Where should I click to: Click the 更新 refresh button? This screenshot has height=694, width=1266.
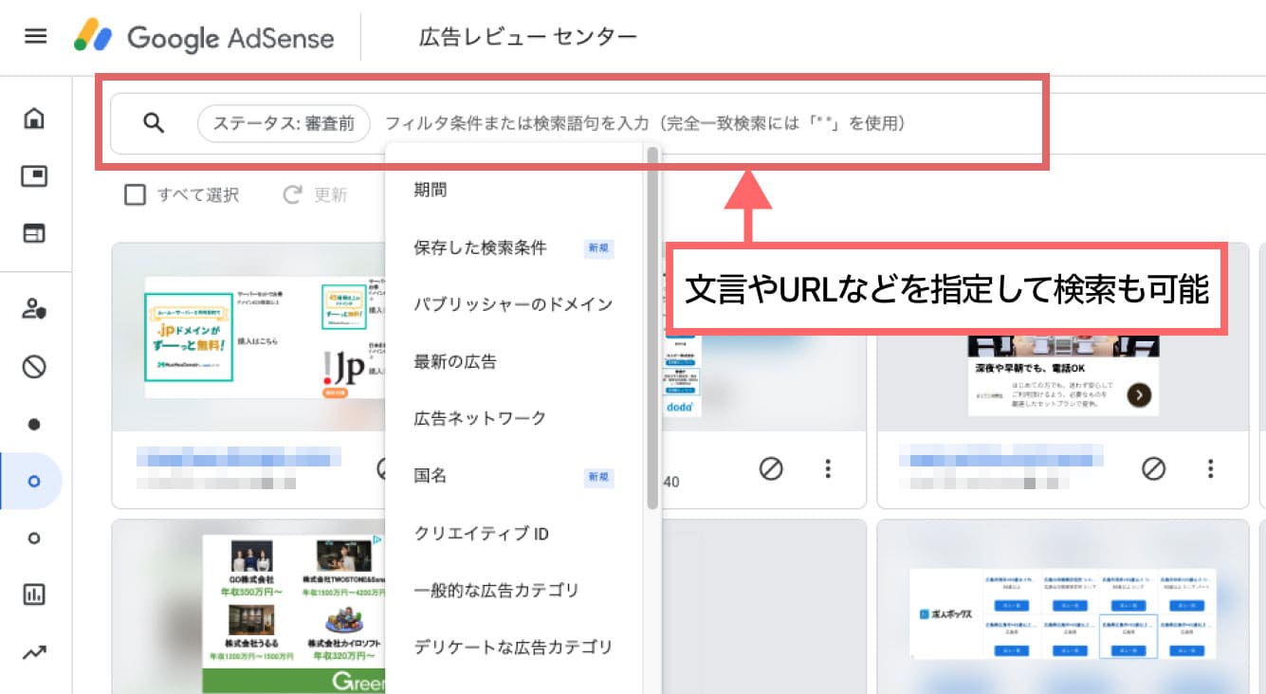click(317, 195)
